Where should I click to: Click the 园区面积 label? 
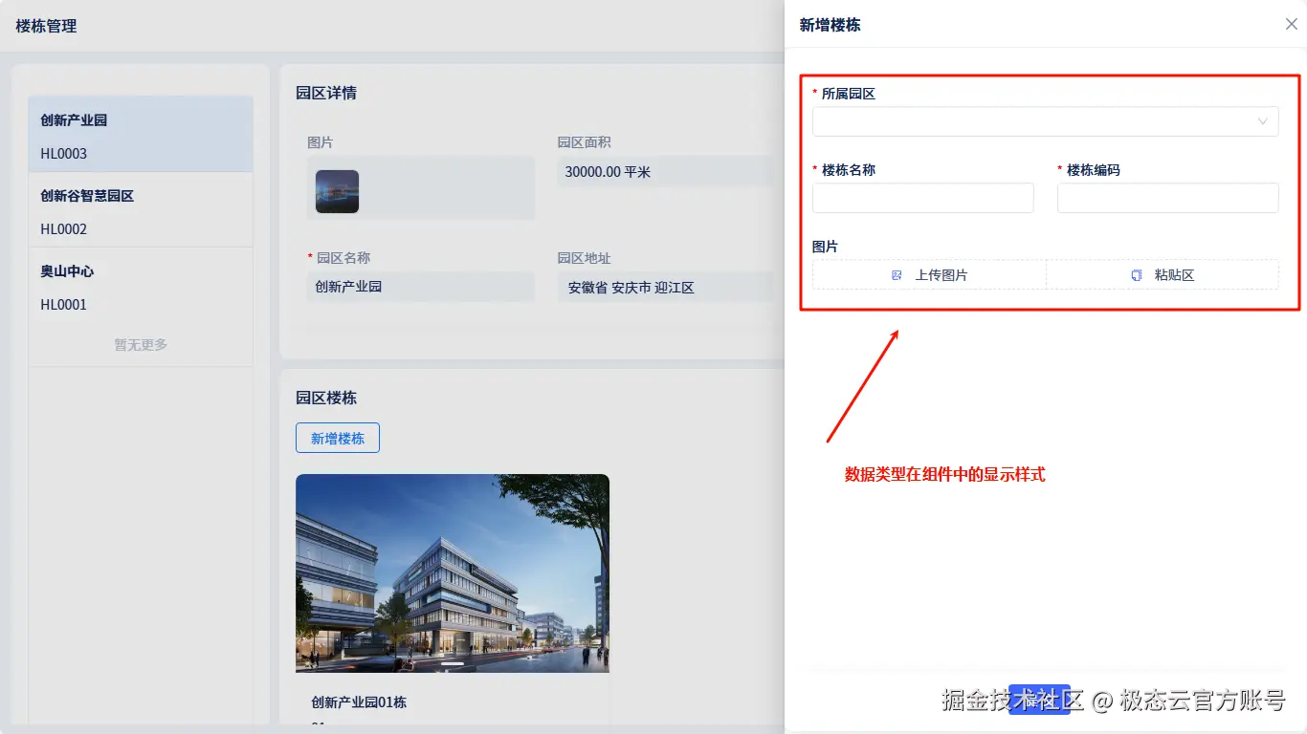585,142
